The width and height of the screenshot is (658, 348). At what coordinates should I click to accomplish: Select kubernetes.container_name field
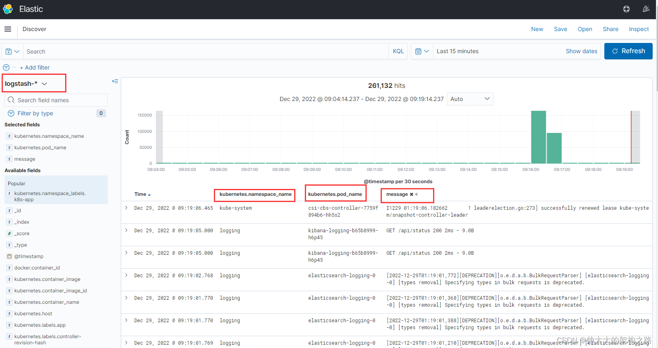(x=47, y=302)
